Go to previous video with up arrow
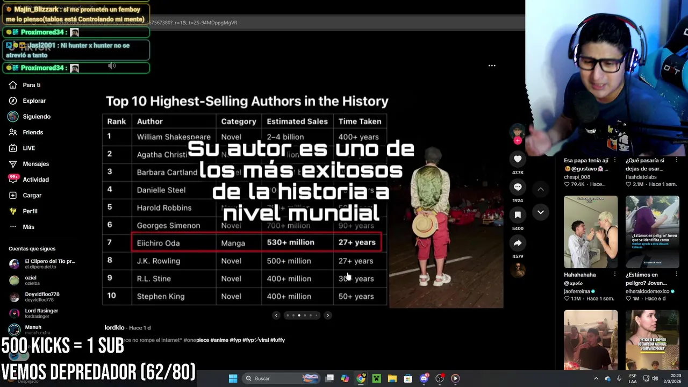The width and height of the screenshot is (688, 387). [x=541, y=189]
